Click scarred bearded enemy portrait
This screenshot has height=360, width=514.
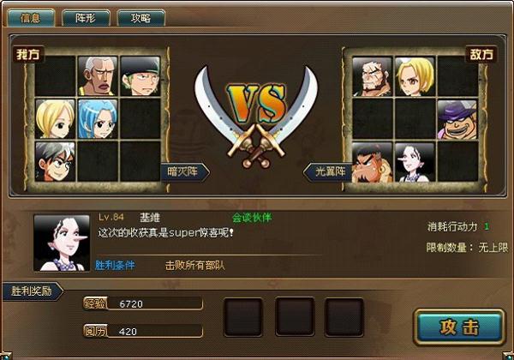point(372,77)
